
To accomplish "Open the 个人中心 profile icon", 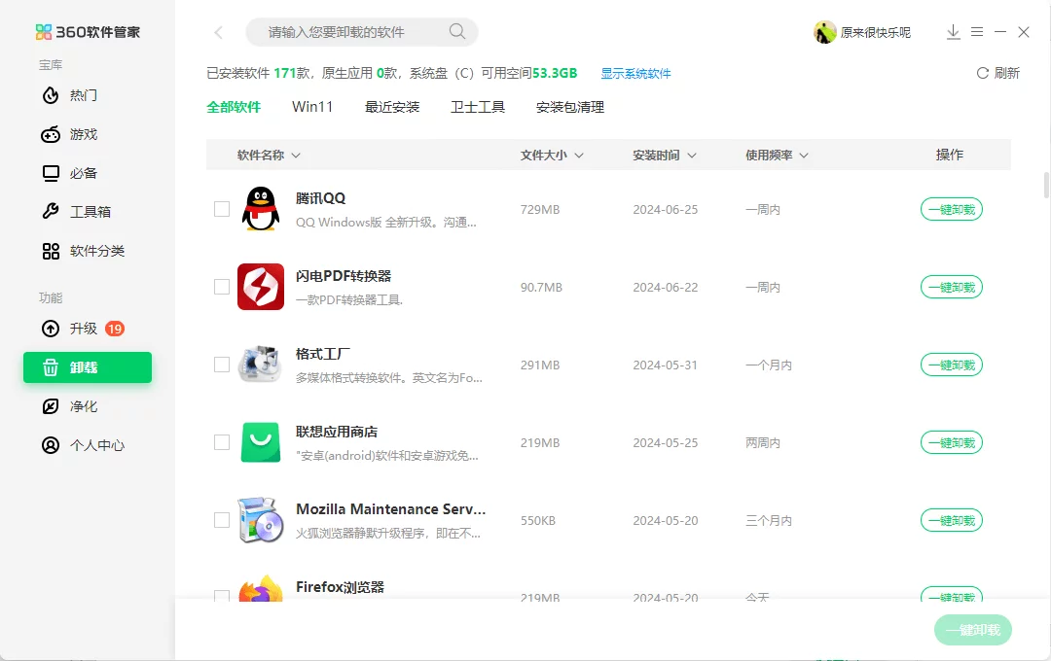I will tap(51, 445).
